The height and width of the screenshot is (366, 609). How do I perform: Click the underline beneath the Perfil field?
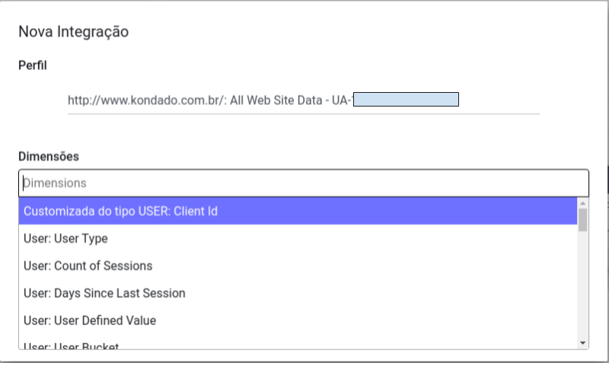point(303,114)
